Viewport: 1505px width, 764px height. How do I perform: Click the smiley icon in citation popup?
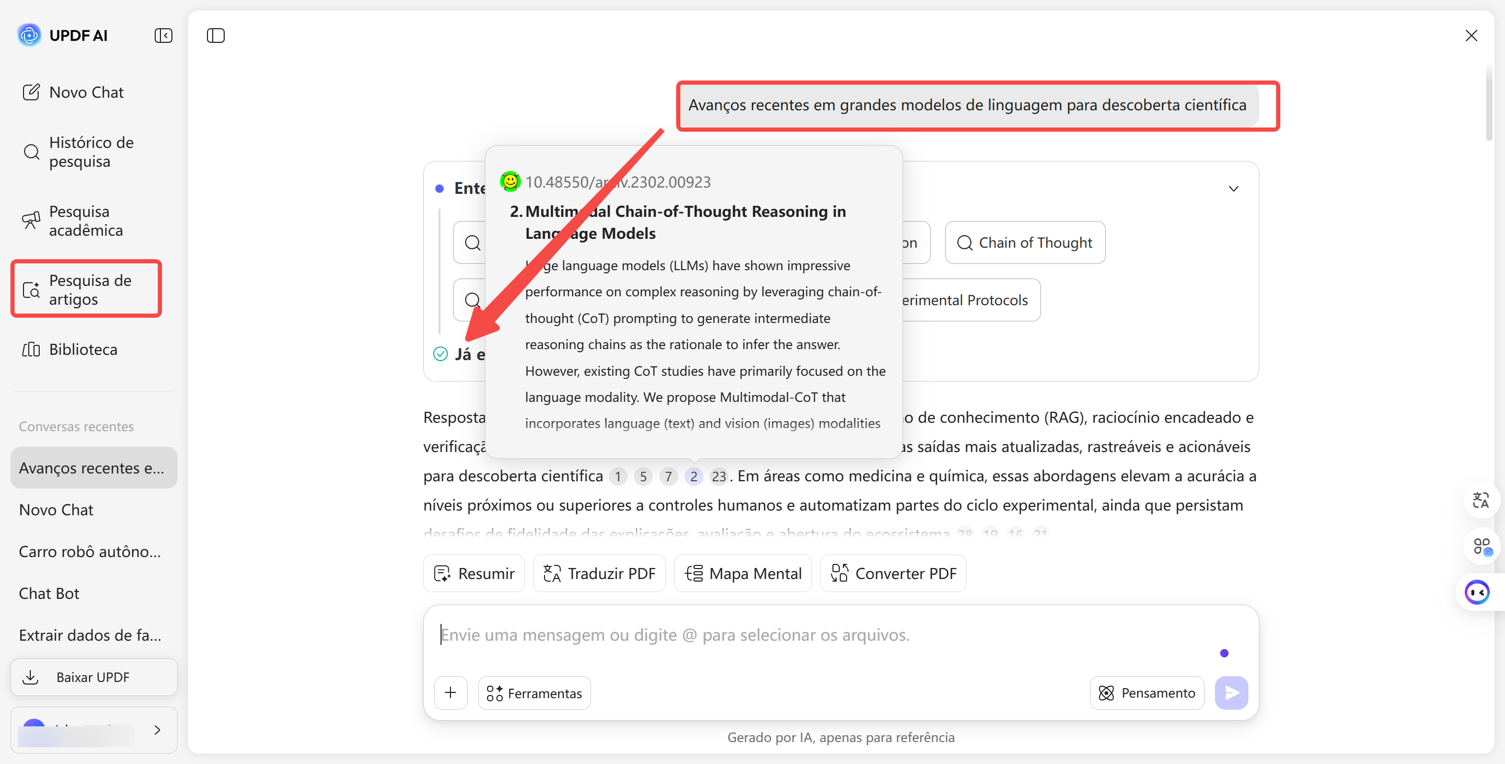pos(510,181)
